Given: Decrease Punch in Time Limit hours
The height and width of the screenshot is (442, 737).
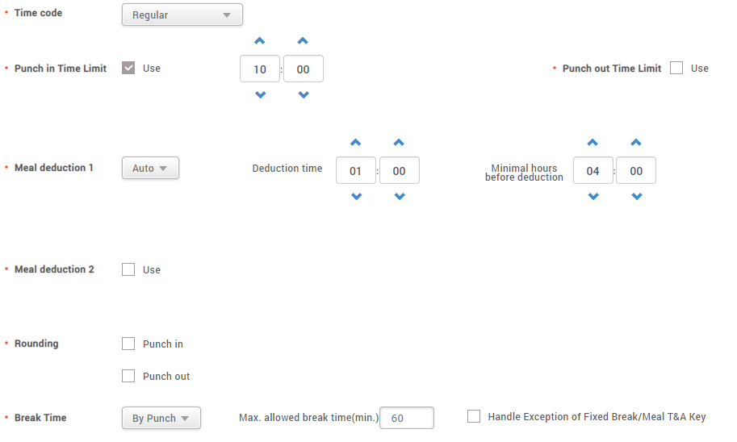Looking at the screenshot, I should pos(260,95).
